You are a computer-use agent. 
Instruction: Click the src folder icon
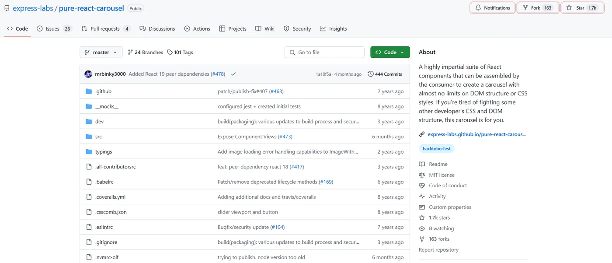pos(89,137)
